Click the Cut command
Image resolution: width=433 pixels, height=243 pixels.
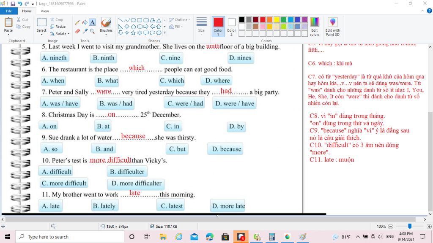pyautogui.click(x=22, y=19)
